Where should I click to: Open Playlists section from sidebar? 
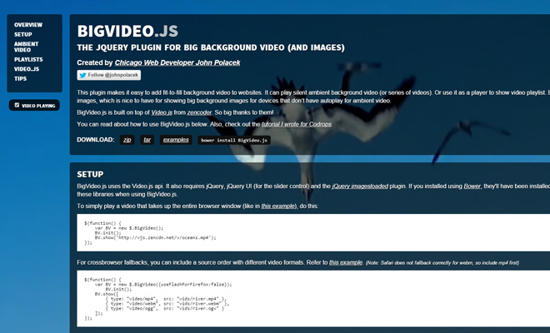28,60
